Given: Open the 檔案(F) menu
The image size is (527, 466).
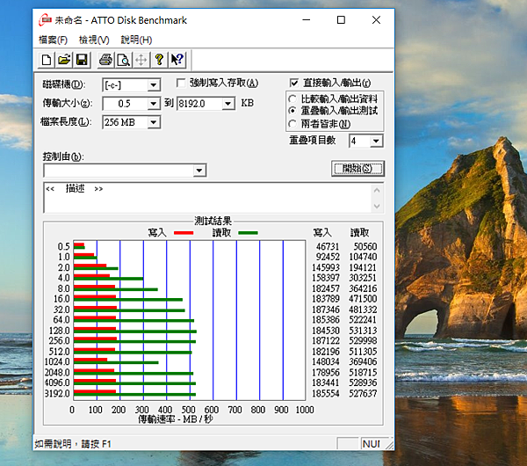Looking at the screenshot, I should (x=53, y=40).
